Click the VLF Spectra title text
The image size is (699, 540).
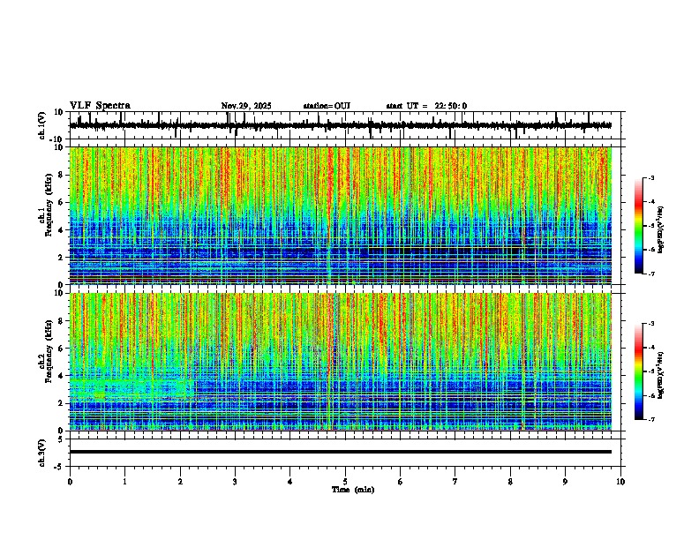100,106
